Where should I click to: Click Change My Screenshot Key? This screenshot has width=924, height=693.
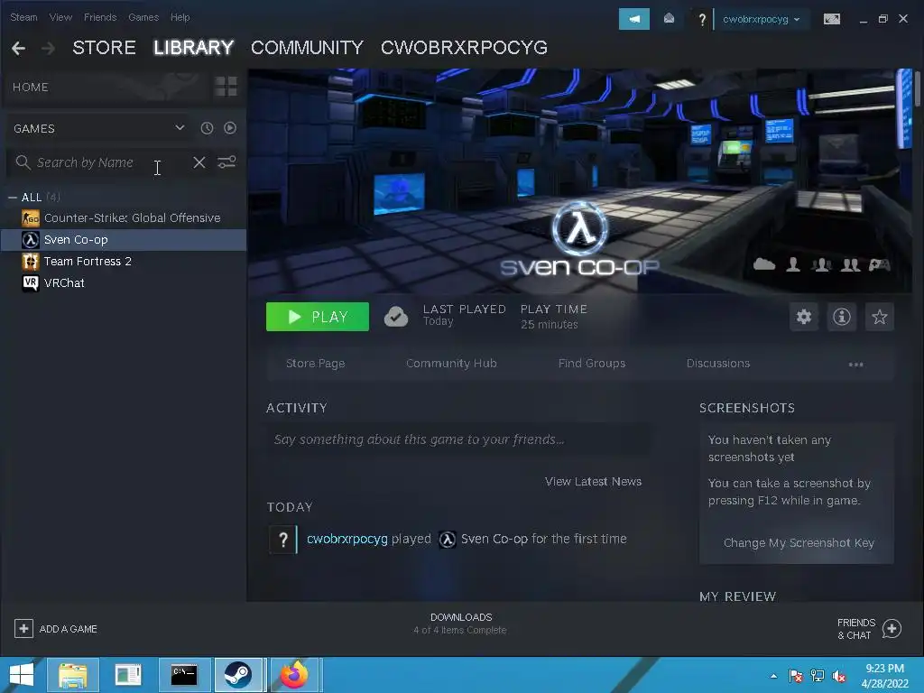(799, 542)
